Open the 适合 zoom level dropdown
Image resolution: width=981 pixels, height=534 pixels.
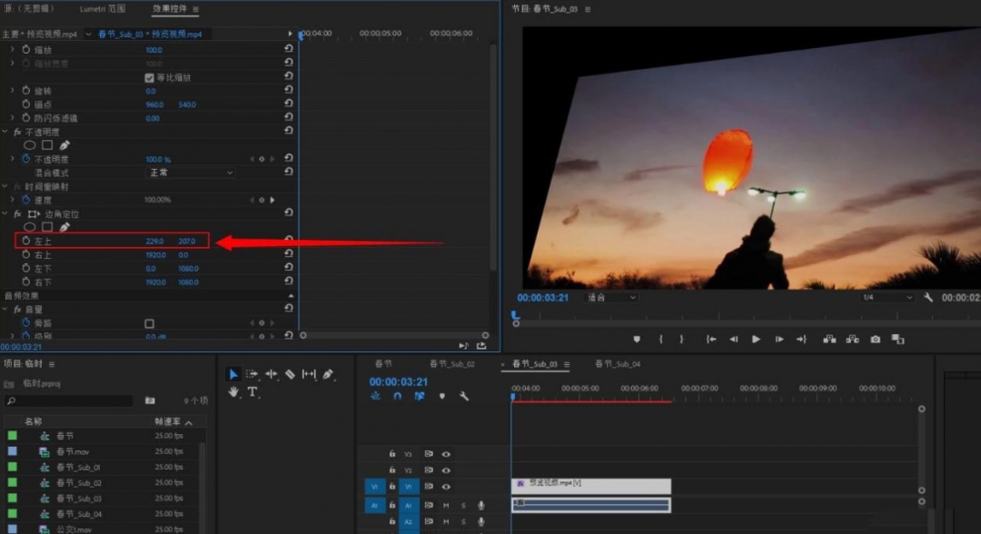(x=610, y=298)
